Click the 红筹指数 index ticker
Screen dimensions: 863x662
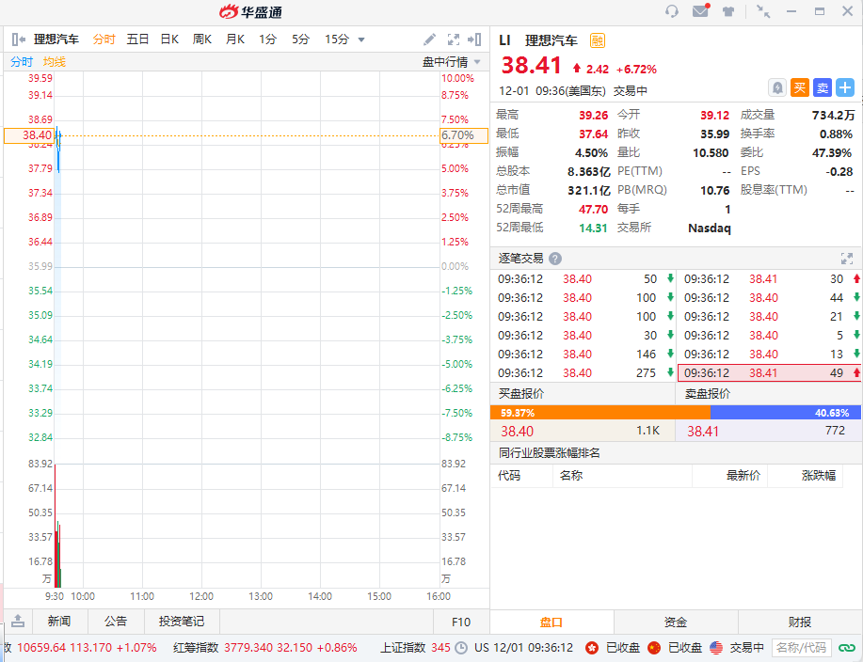coord(265,648)
